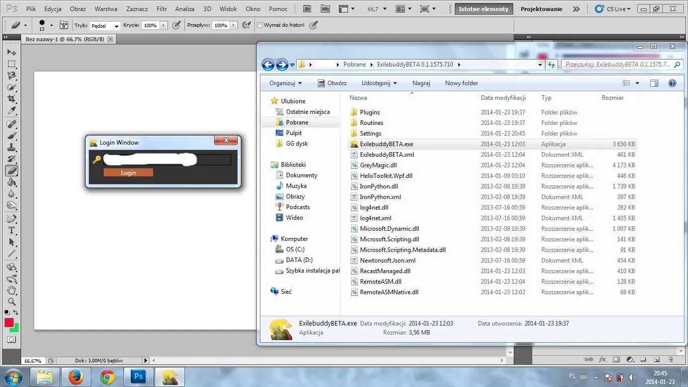
Task: Select the History Brush tool
Action: coord(12,159)
